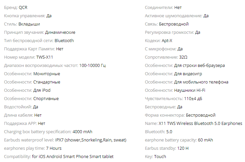Click the Touch key value

click(160, 157)
